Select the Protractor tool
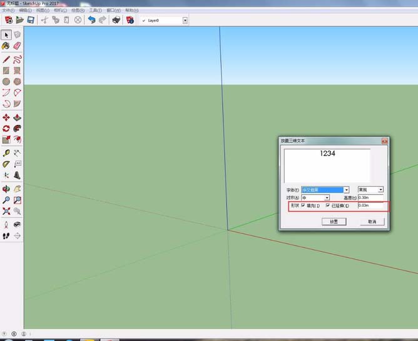 pos(6,164)
